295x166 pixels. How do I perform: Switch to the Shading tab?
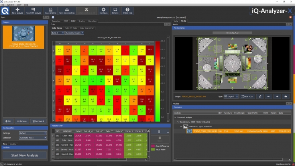tap(82, 21)
